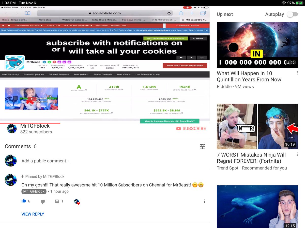The image size is (305, 228).
Task: Click the COMMUNITY DISCORD button
Action: 188,26
